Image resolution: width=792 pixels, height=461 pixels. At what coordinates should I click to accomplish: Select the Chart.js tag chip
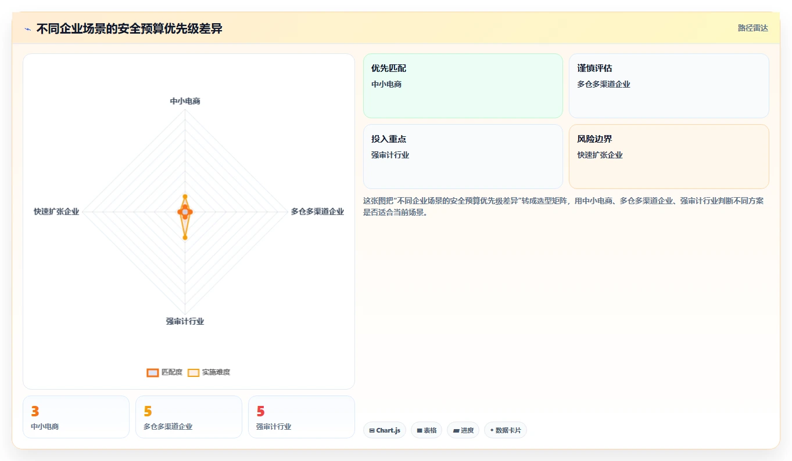pyautogui.click(x=385, y=430)
